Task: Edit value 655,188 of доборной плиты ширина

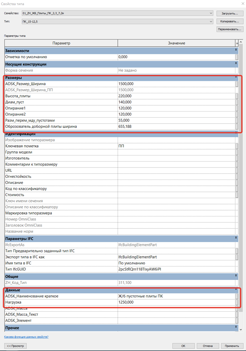Action: tap(177, 127)
